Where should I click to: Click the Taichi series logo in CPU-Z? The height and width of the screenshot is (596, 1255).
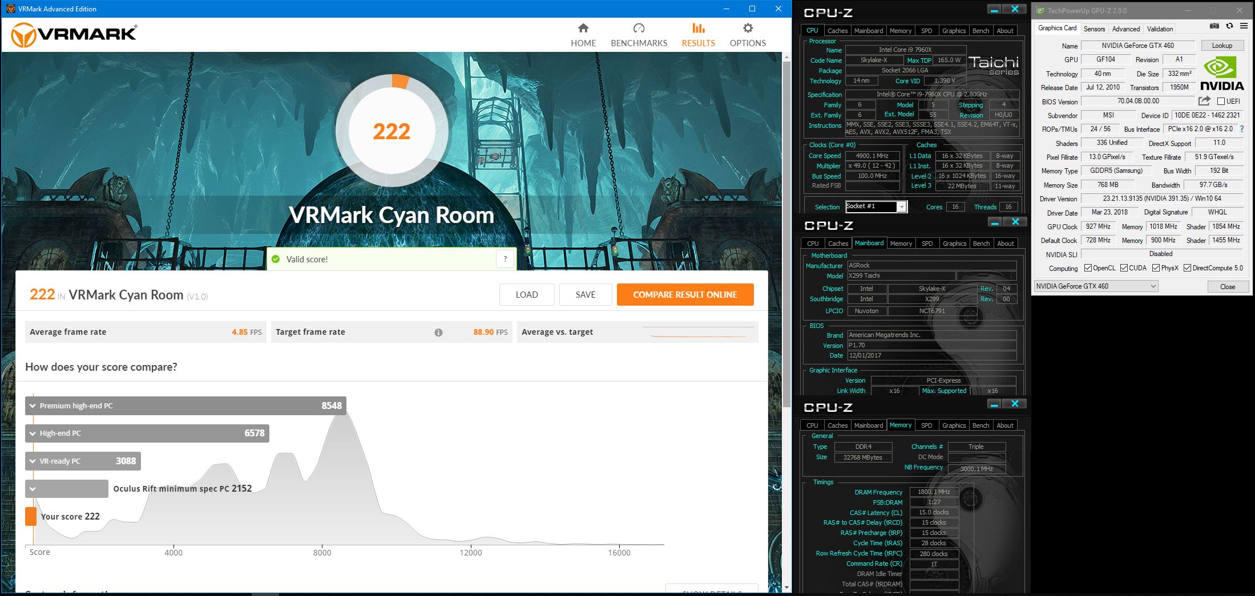(x=994, y=65)
